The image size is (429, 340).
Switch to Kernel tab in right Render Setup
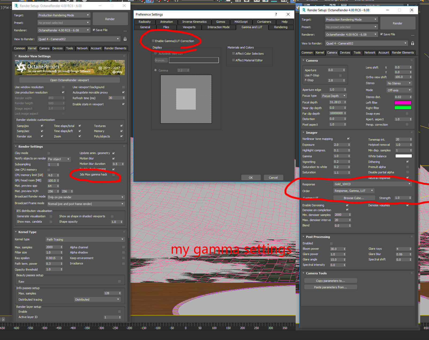point(320,53)
